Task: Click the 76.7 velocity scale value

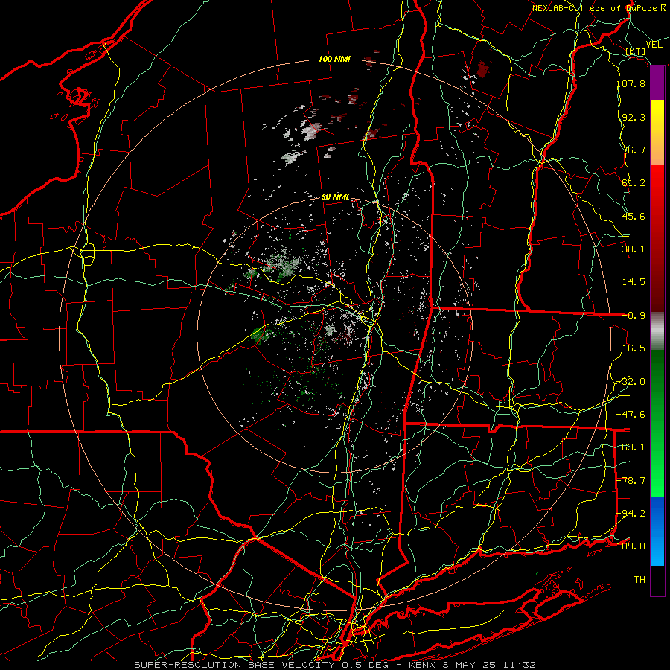Action: pyautogui.click(x=634, y=150)
